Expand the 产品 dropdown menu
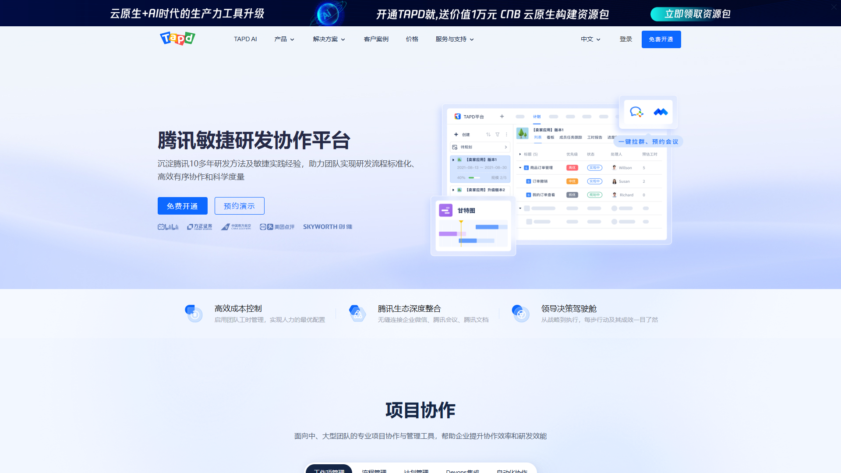This screenshot has width=841, height=473. 285,39
